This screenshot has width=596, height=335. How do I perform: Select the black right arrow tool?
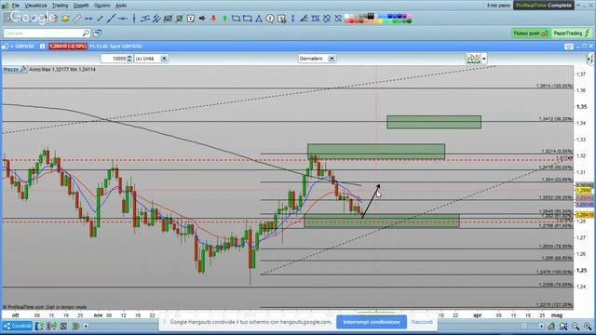(202, 19)
